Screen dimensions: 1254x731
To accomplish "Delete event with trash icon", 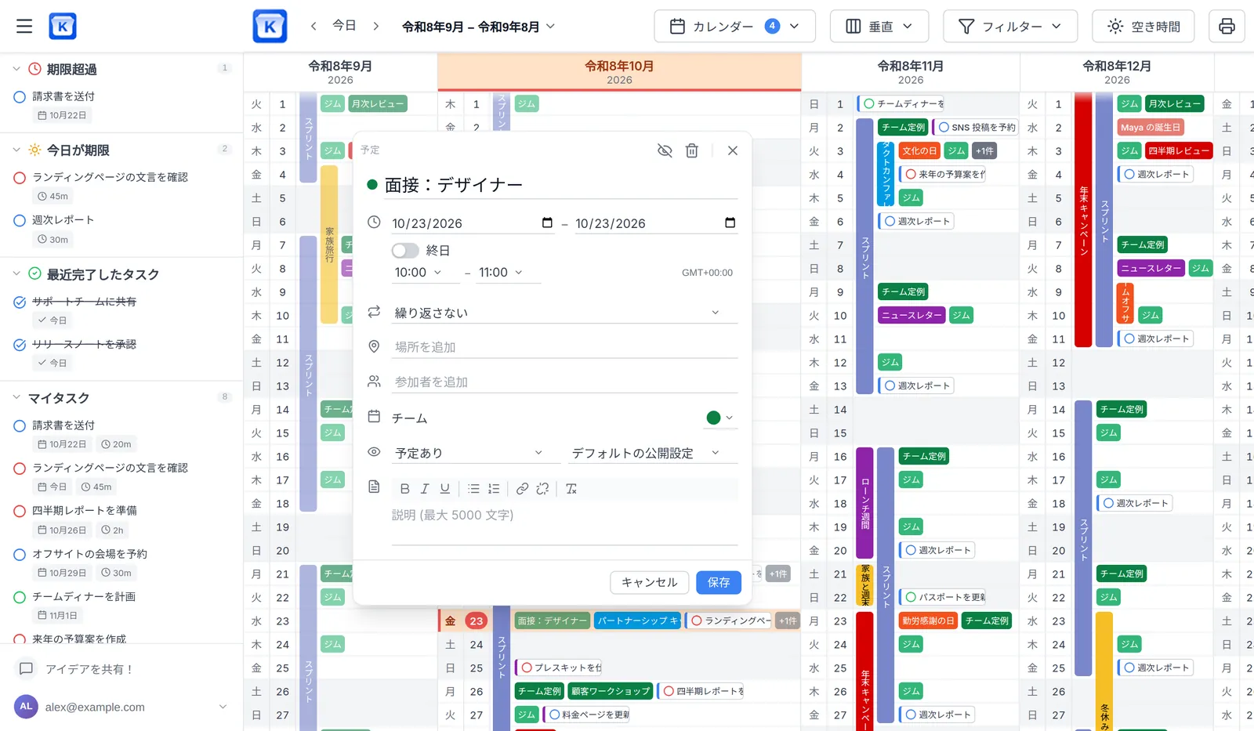I will coord(692,150).
